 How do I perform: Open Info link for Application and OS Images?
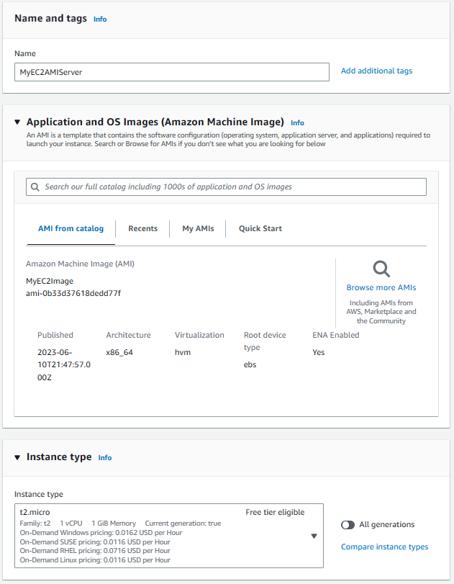tap(297, 123)
